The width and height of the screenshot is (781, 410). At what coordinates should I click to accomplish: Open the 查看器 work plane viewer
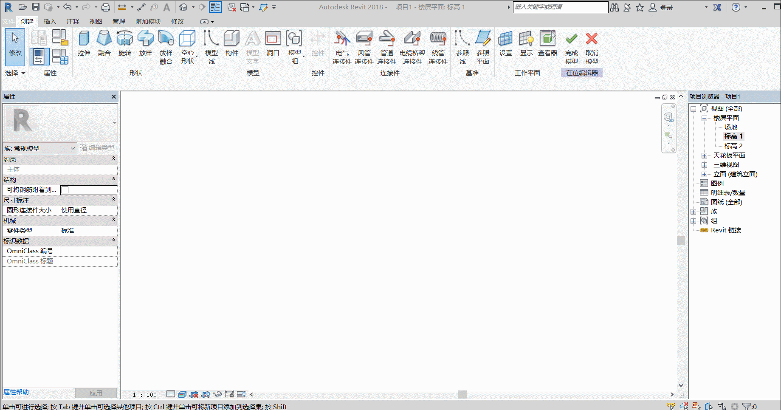coord(548,43)
